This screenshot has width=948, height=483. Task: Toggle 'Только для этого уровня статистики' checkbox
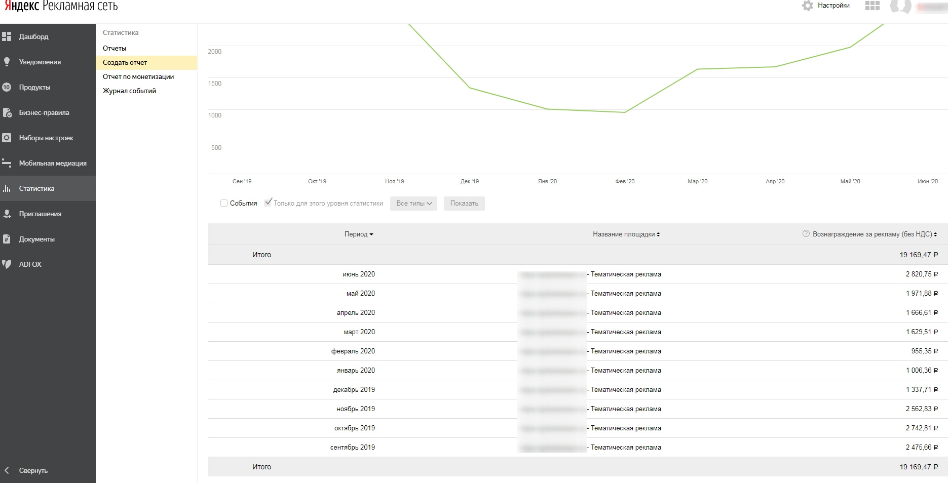[268, 203]
